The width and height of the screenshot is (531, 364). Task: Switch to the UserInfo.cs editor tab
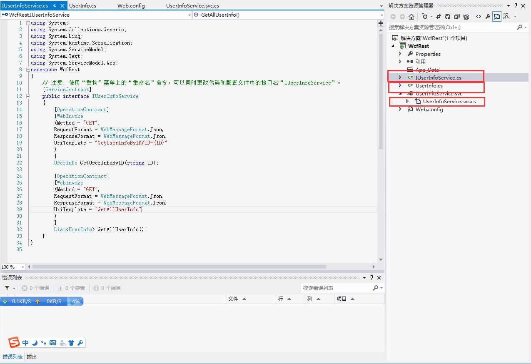(82, 6)
